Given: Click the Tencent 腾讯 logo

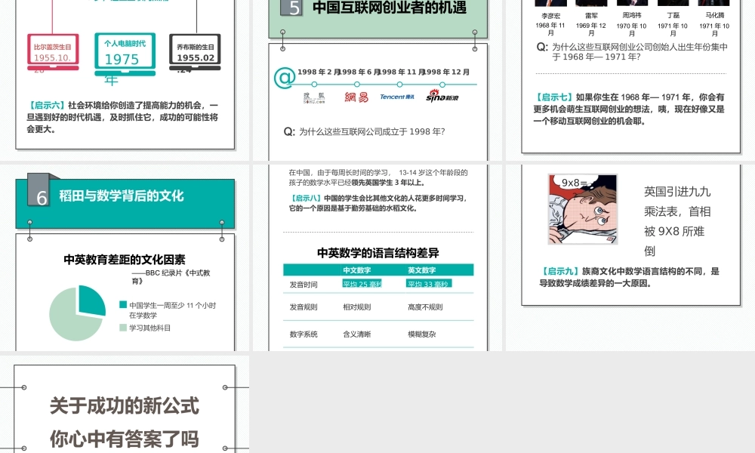Looking at the screenshot, I should 397,97.
